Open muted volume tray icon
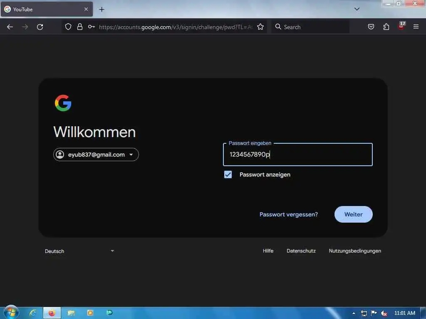The image size is (426, 319). tap(384, 313)
